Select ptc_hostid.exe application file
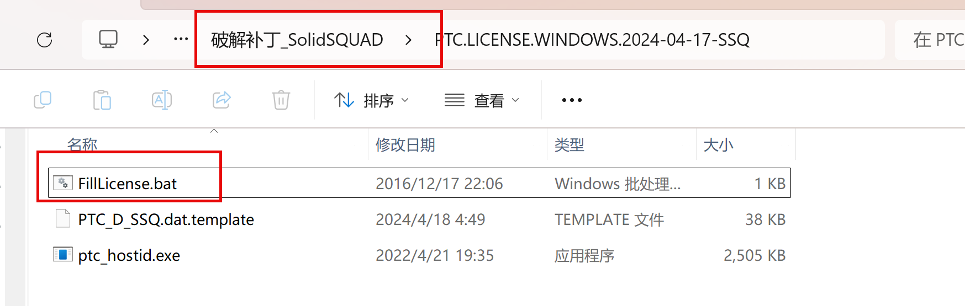 point(419,255)
